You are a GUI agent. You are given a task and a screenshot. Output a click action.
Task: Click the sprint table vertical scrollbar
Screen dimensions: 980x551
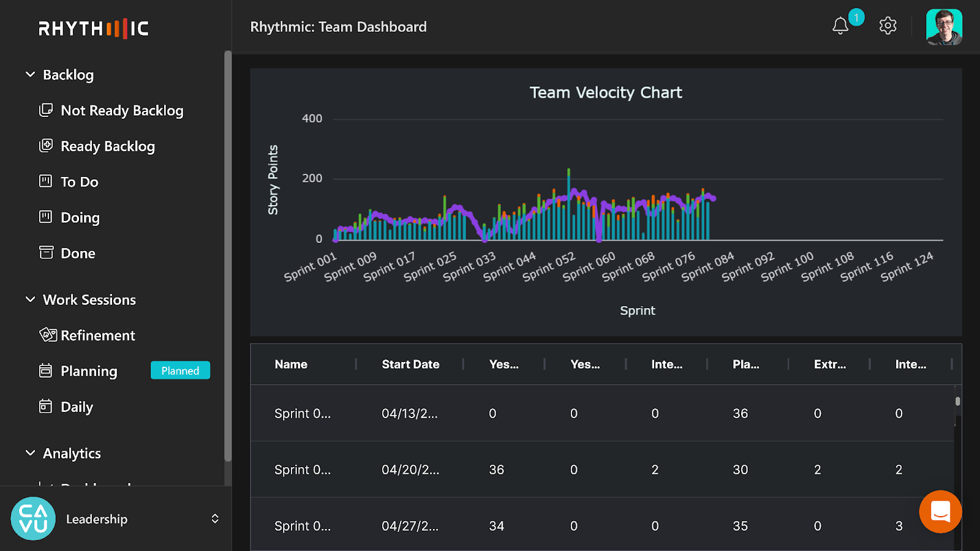pyautogui.click(x=957, y=402)
